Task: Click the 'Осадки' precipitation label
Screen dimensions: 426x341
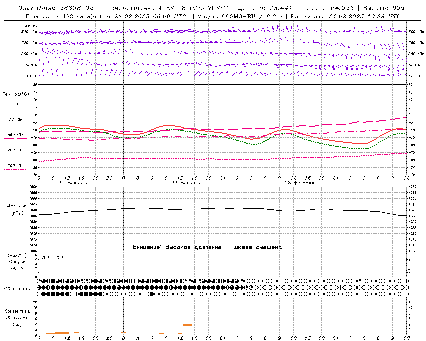Action: click(17, 262)
